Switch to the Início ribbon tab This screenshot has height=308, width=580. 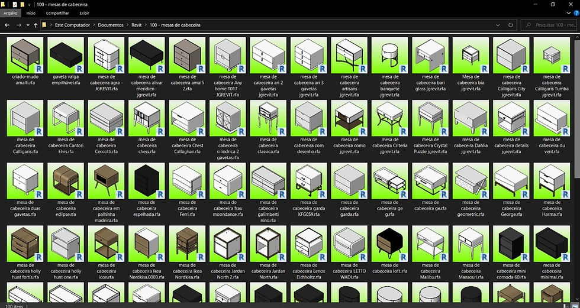(31, 13)
